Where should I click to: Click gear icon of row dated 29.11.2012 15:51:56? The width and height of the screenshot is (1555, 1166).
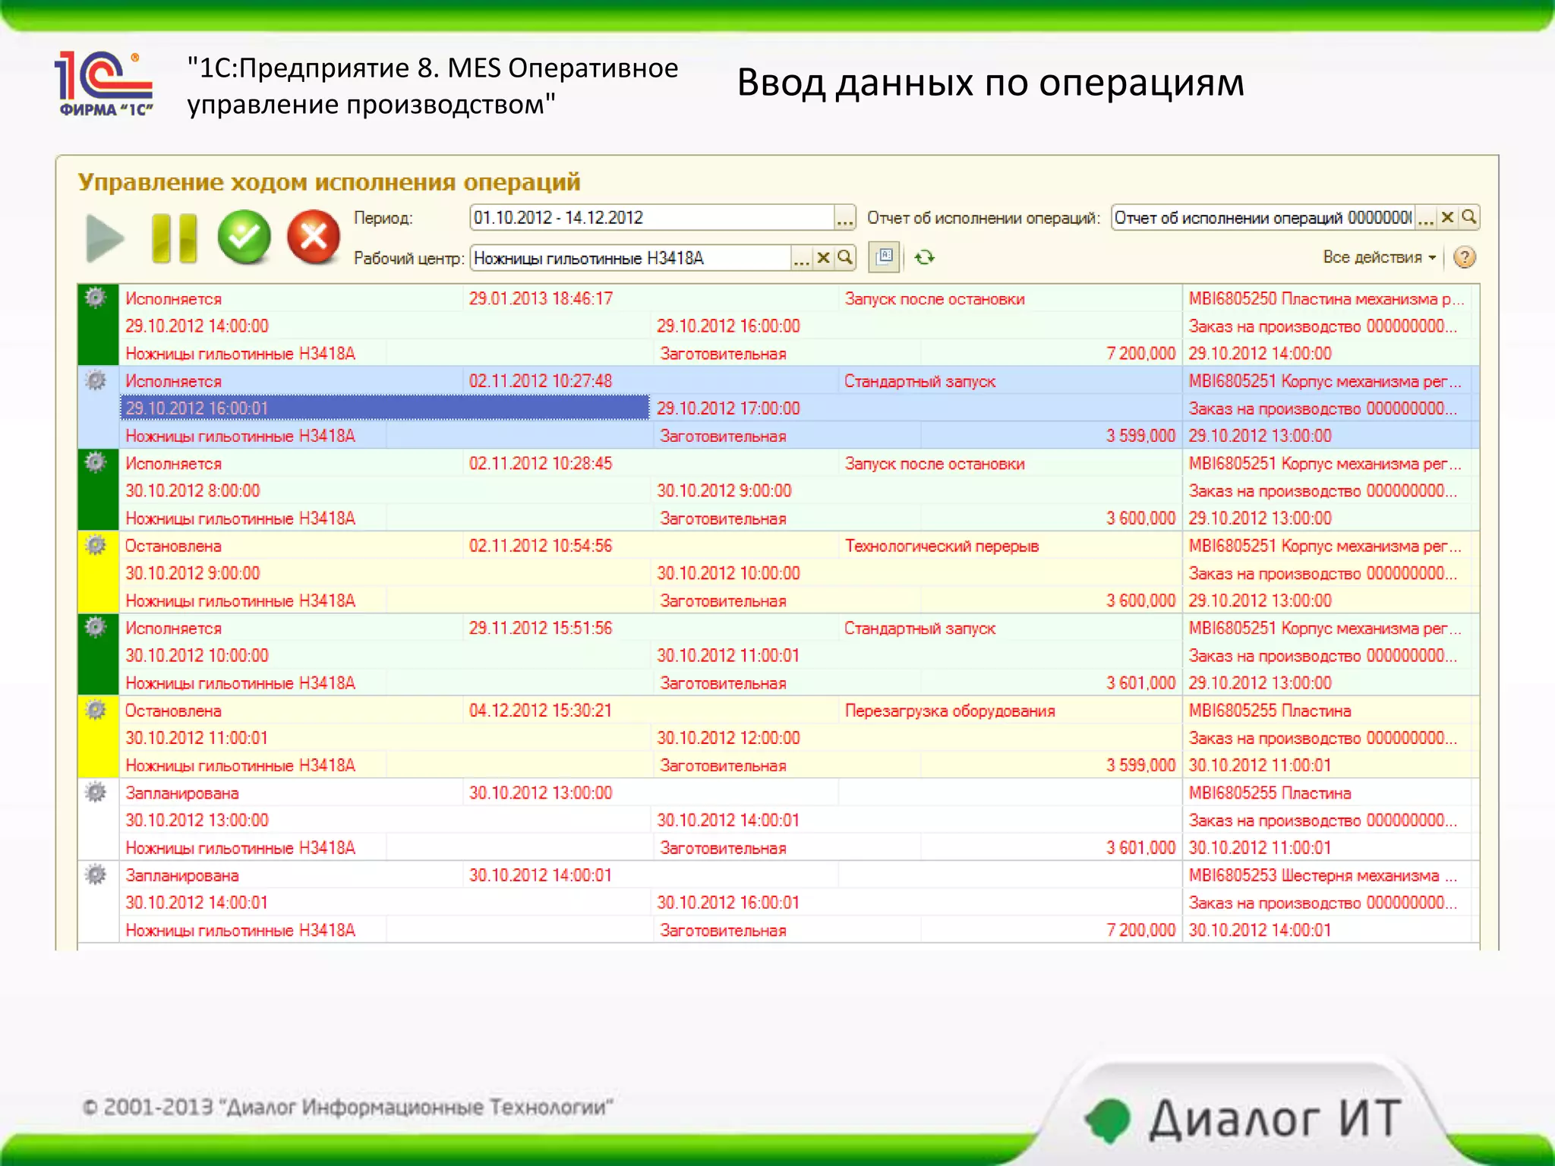(96, 627)
